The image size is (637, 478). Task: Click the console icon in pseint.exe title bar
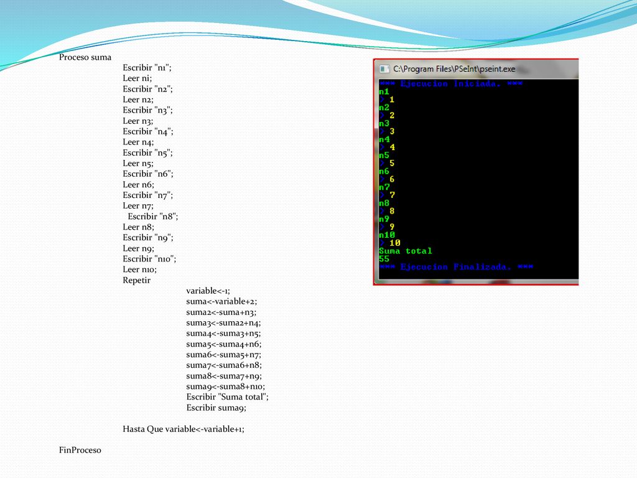pyautogui.click(x=384, y=69)
